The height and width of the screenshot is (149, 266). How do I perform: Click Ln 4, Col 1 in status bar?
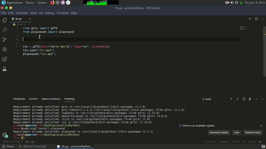pos(210,142)
